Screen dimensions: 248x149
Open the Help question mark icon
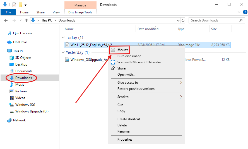[245, 12]
